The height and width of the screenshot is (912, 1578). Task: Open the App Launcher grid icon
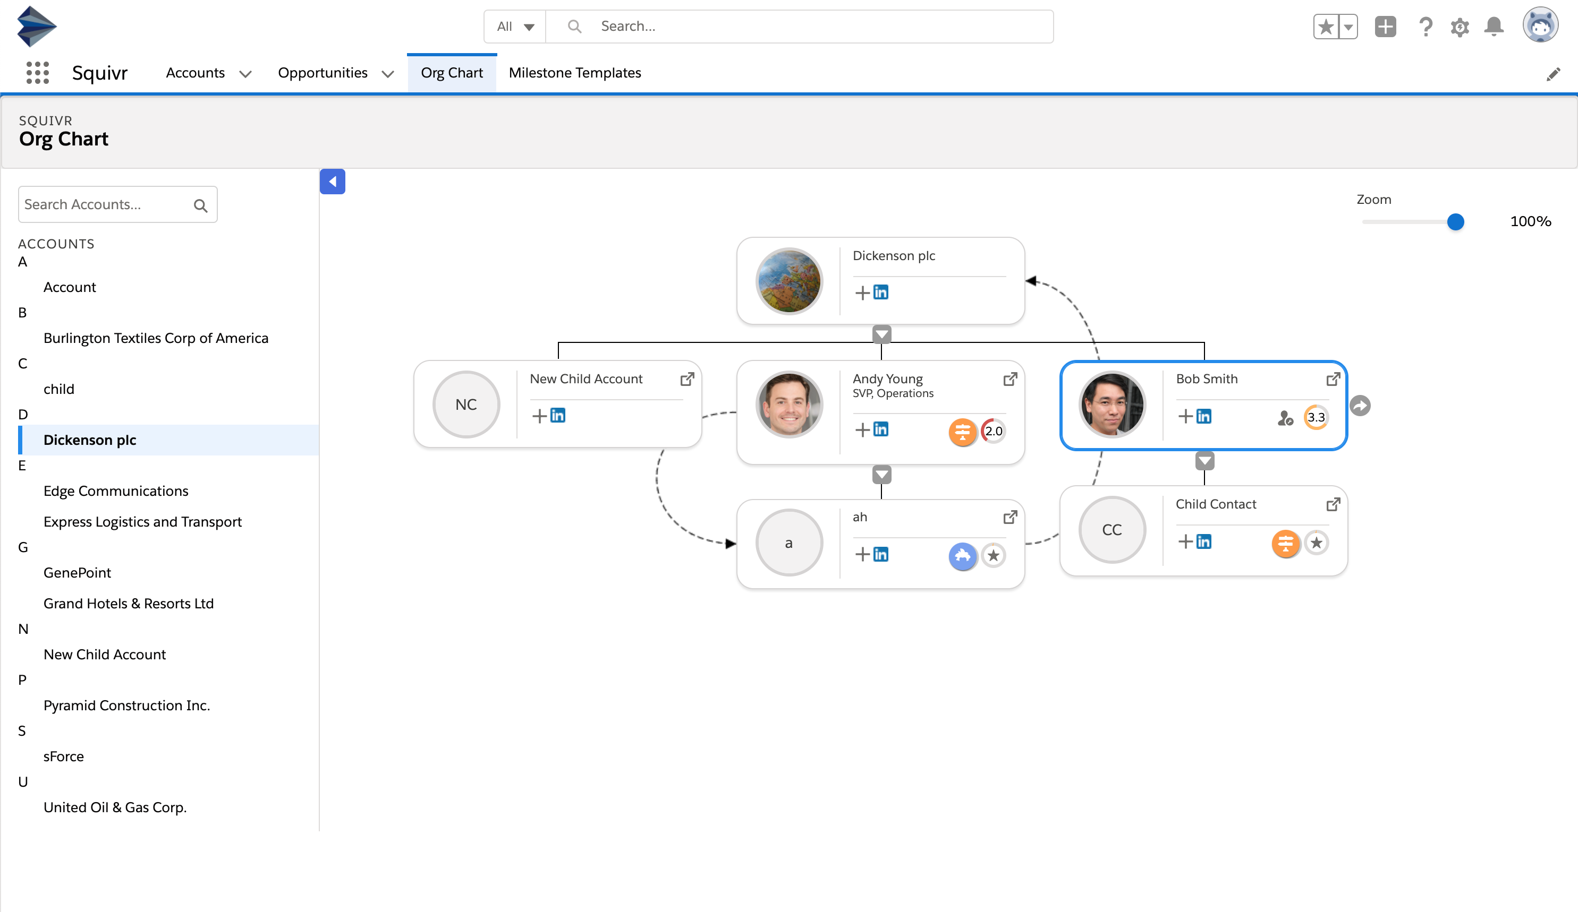coord(38,73)
